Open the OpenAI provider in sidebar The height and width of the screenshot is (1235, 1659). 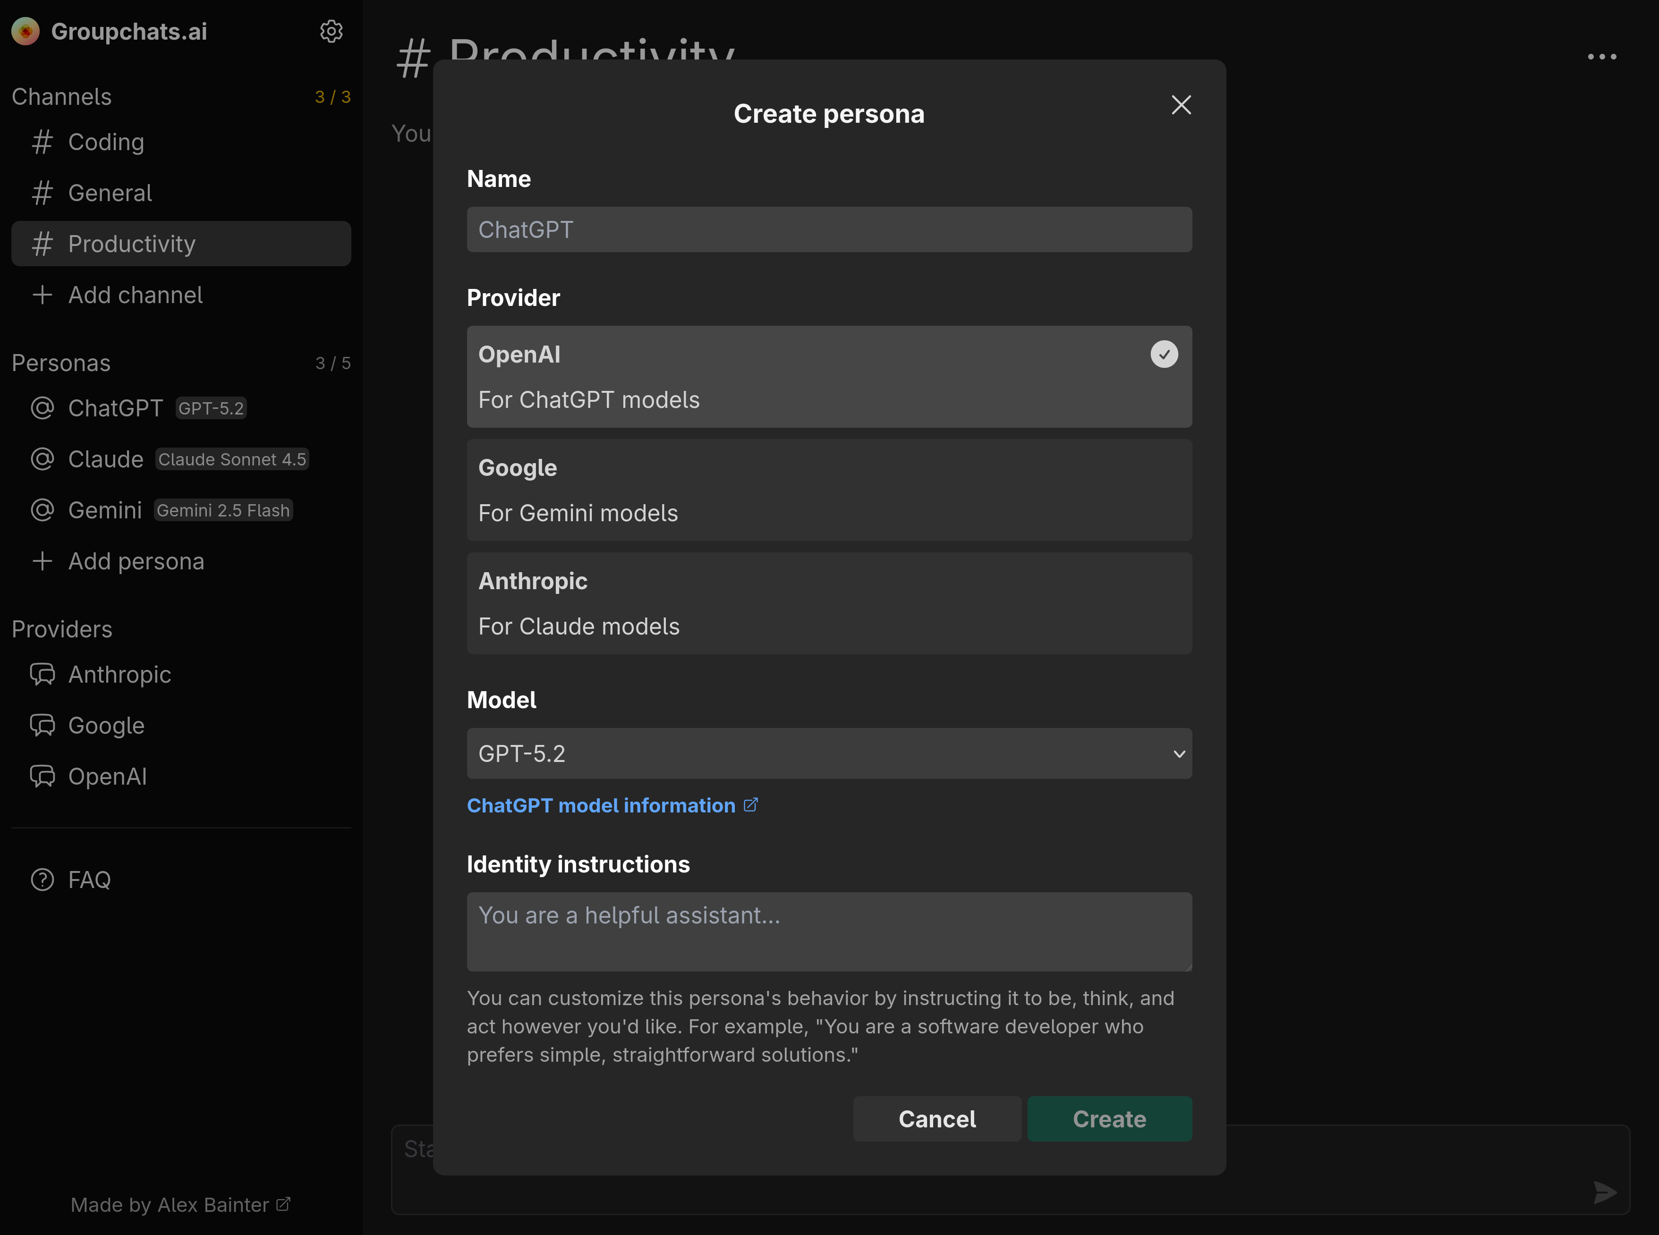181,776
